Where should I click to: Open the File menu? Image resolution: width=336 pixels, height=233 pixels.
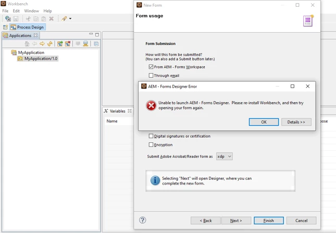click(x=5, y=11)
